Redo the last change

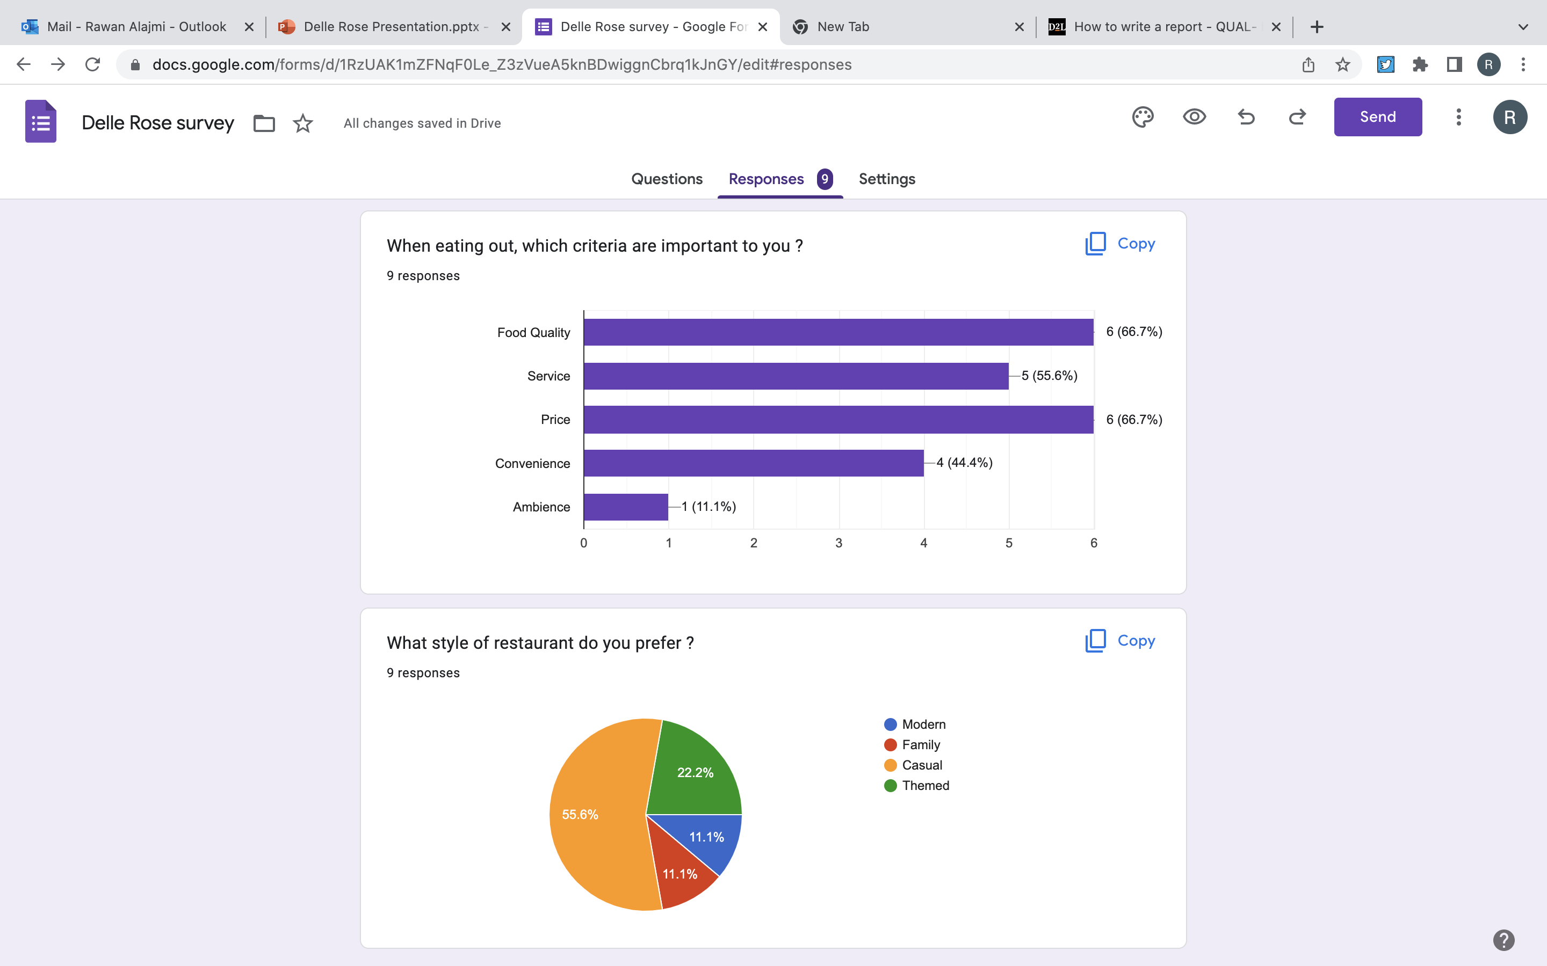pos(1297,117)
